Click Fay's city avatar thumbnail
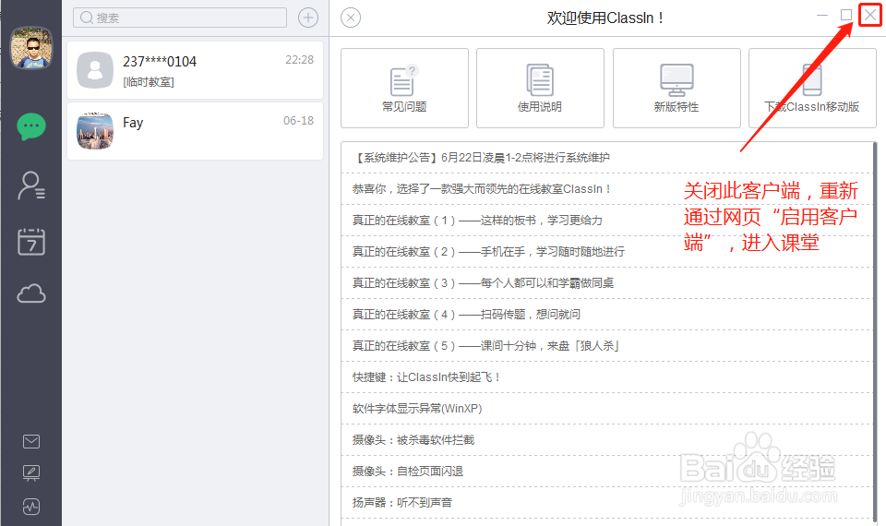 click(95, 131)
